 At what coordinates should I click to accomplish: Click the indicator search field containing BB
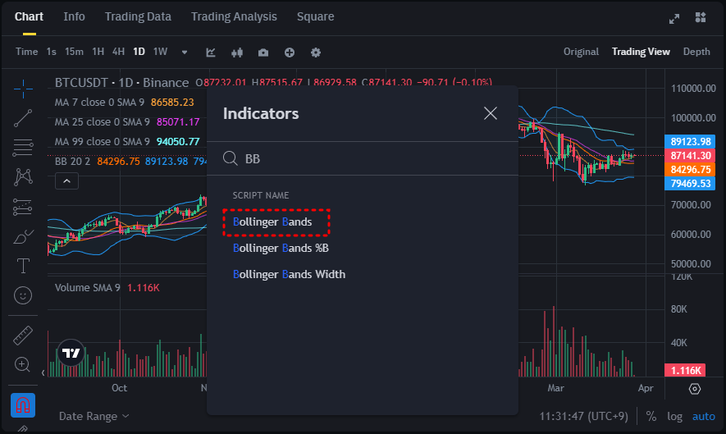click(x=369, y=158)
